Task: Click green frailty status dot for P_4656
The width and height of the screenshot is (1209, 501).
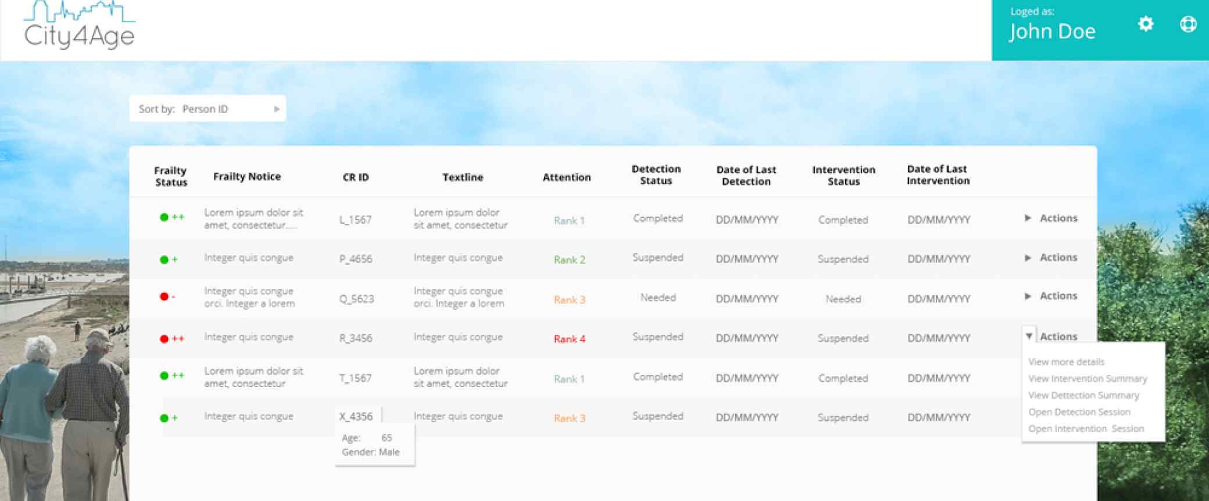Action: coord(164,260)
